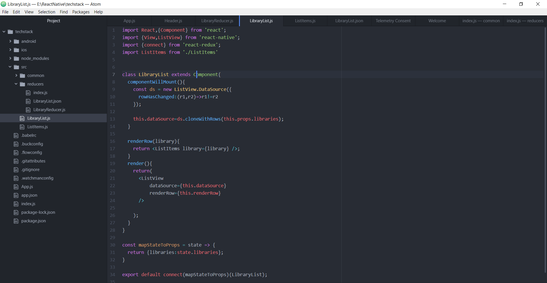Click the editor vertical scrollbar
This screenshot has height=283, width=547.
pos(545,150)
